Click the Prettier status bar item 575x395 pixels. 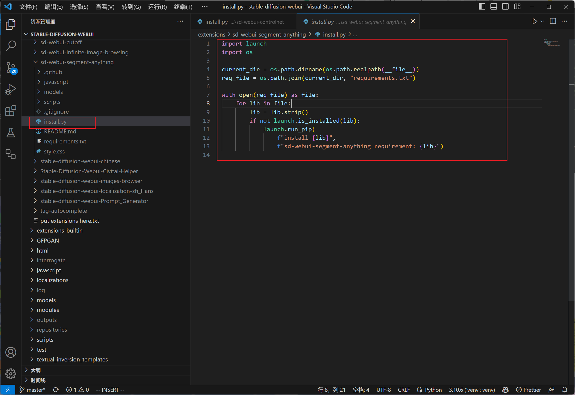pyautogui.click(x=528, y=390)
